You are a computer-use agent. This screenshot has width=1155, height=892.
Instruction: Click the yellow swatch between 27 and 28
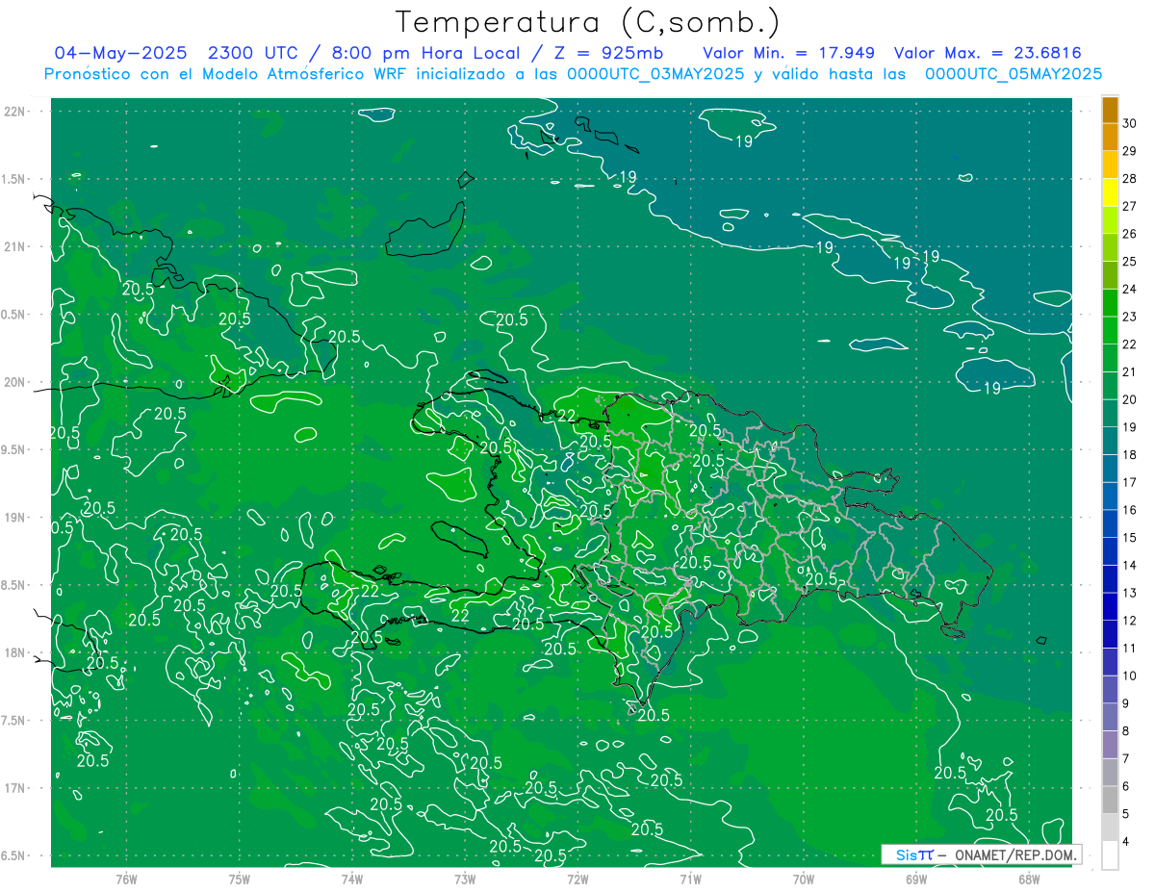pyautogui.click(x=1110, y=191)
